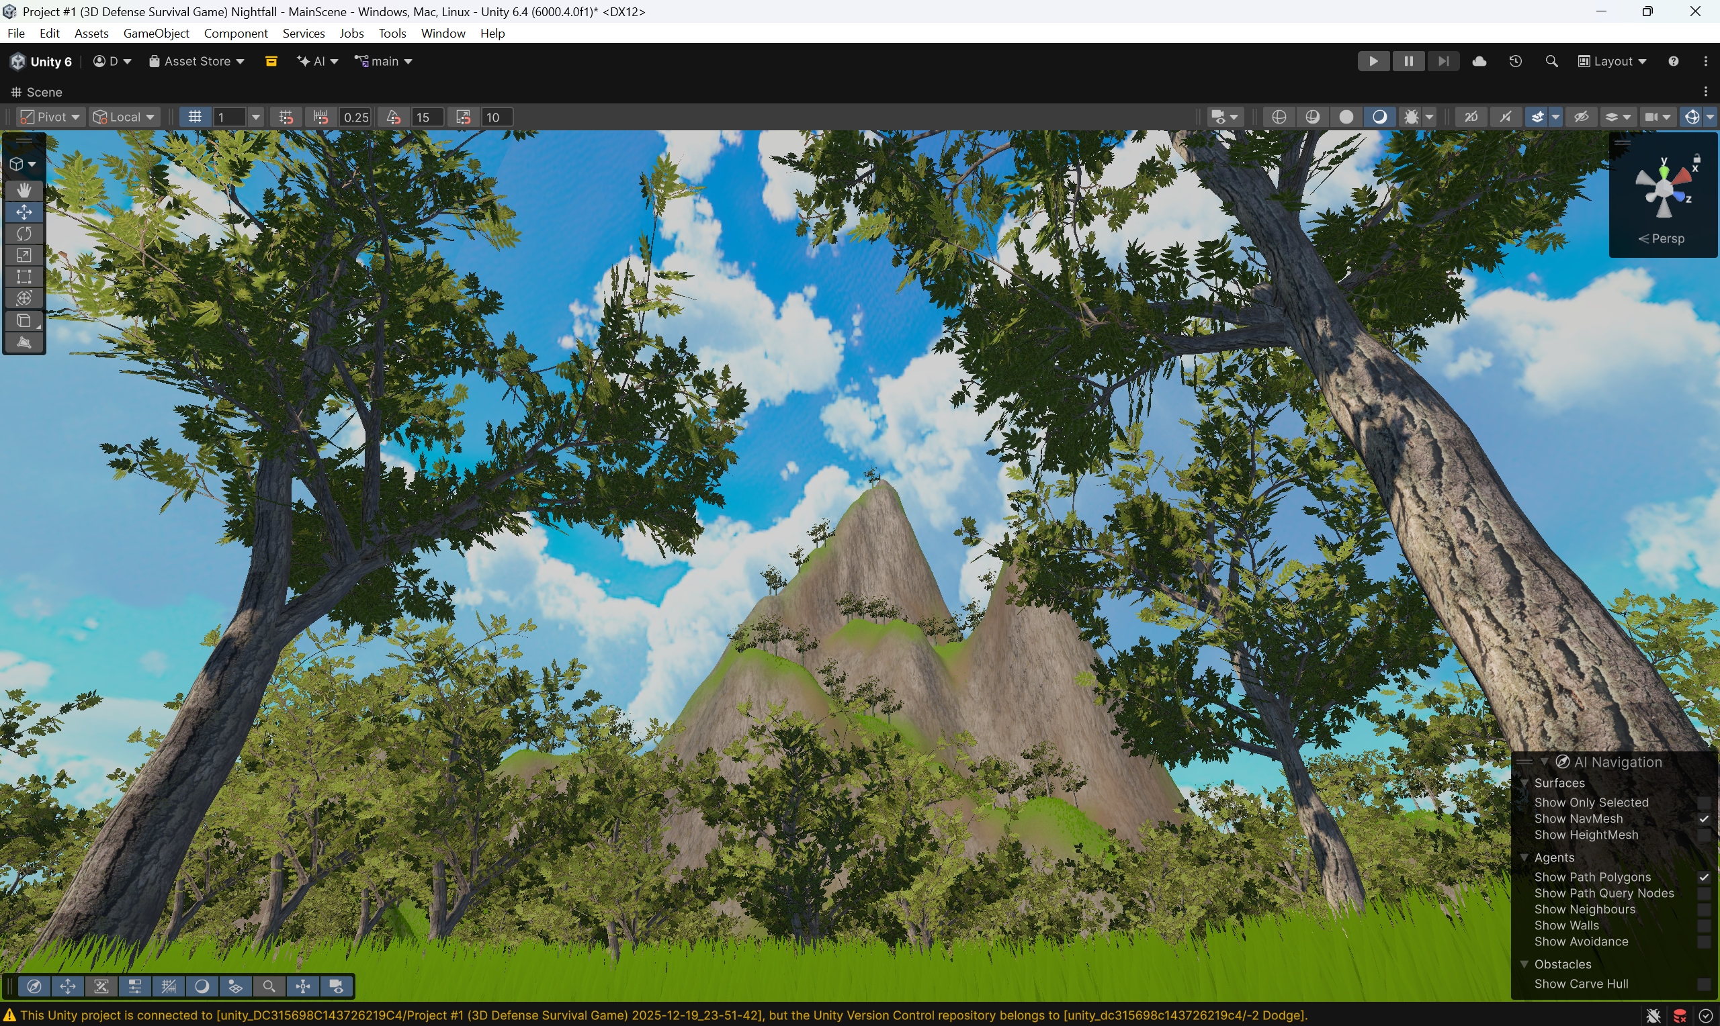Select the Rotate tool
1720x1026 pixels.
click(24, 234)
